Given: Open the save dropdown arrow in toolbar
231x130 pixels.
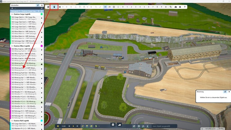Looking at the screenshot, I should (x=63, y=7).
